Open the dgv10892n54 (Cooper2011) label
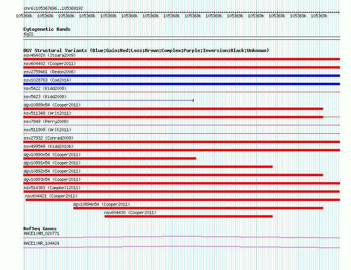Image resolution: width=351 pixels, height=270 pixels. (x=52, y=171)
